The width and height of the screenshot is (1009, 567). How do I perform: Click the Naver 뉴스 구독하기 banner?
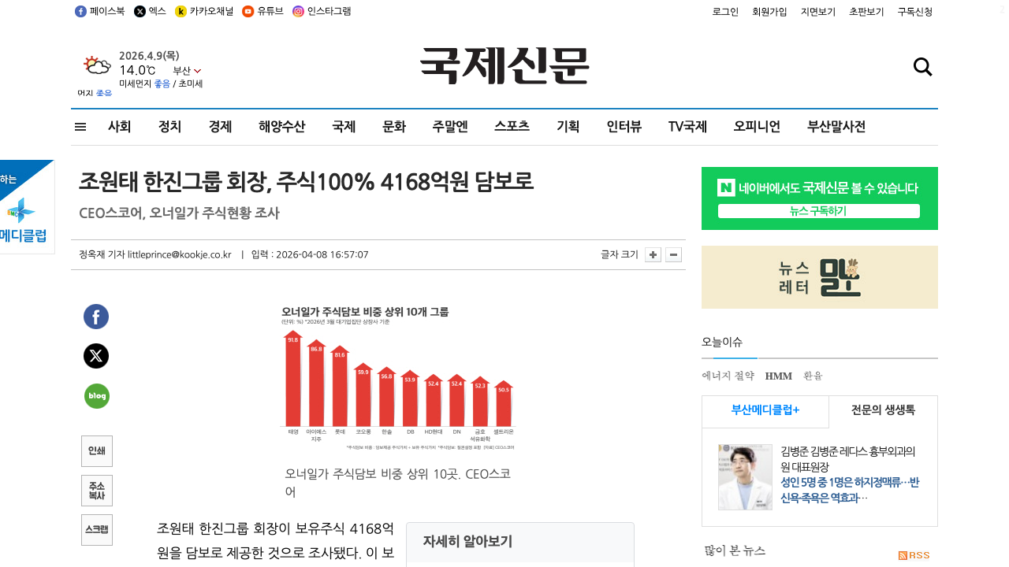[820, 198]
